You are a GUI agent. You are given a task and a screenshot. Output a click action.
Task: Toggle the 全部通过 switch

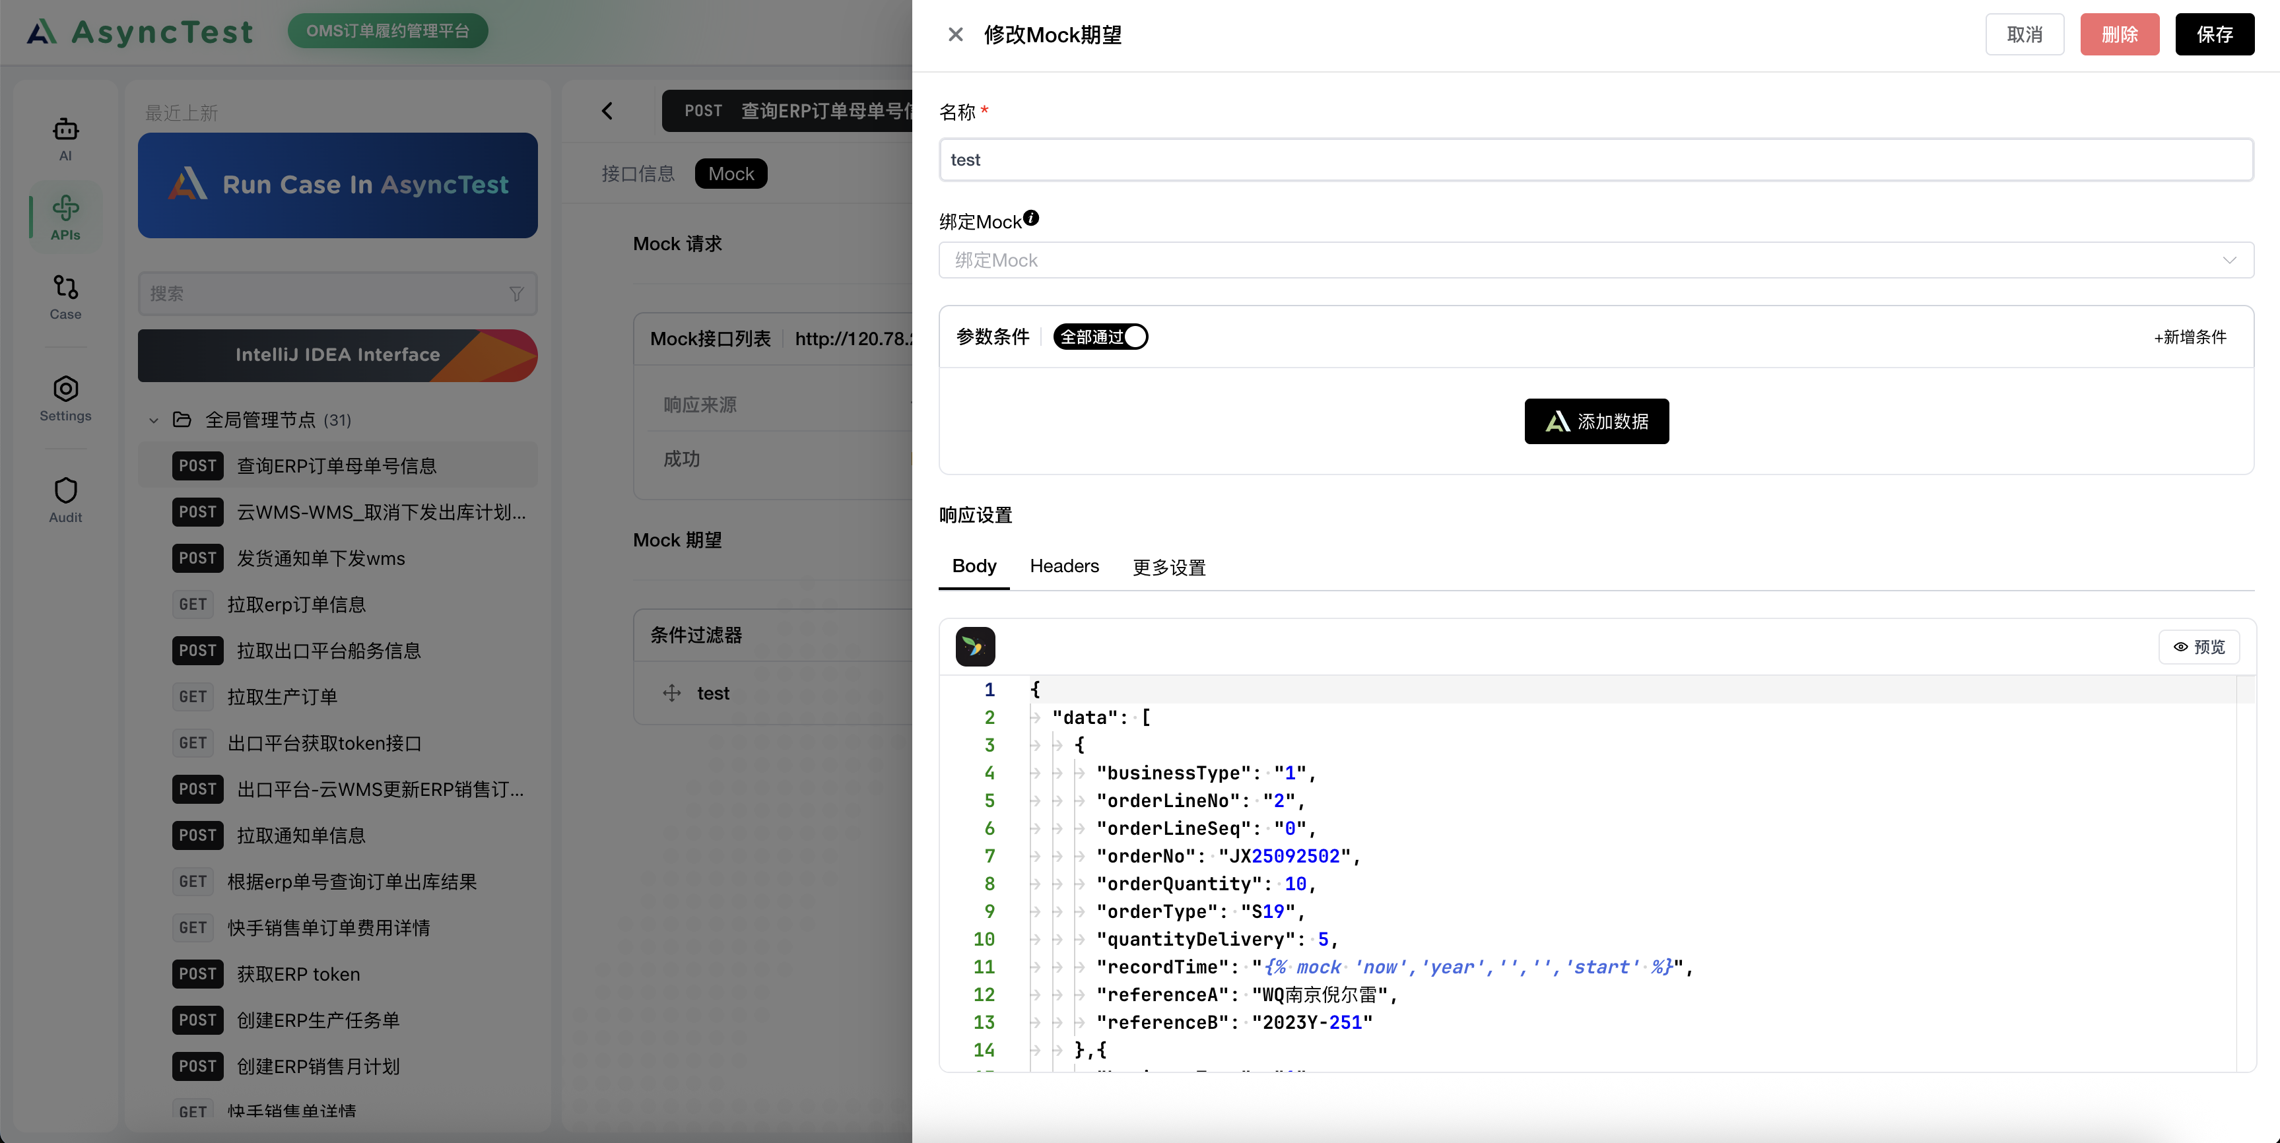pyautogui.click(x=1100, y=337)
